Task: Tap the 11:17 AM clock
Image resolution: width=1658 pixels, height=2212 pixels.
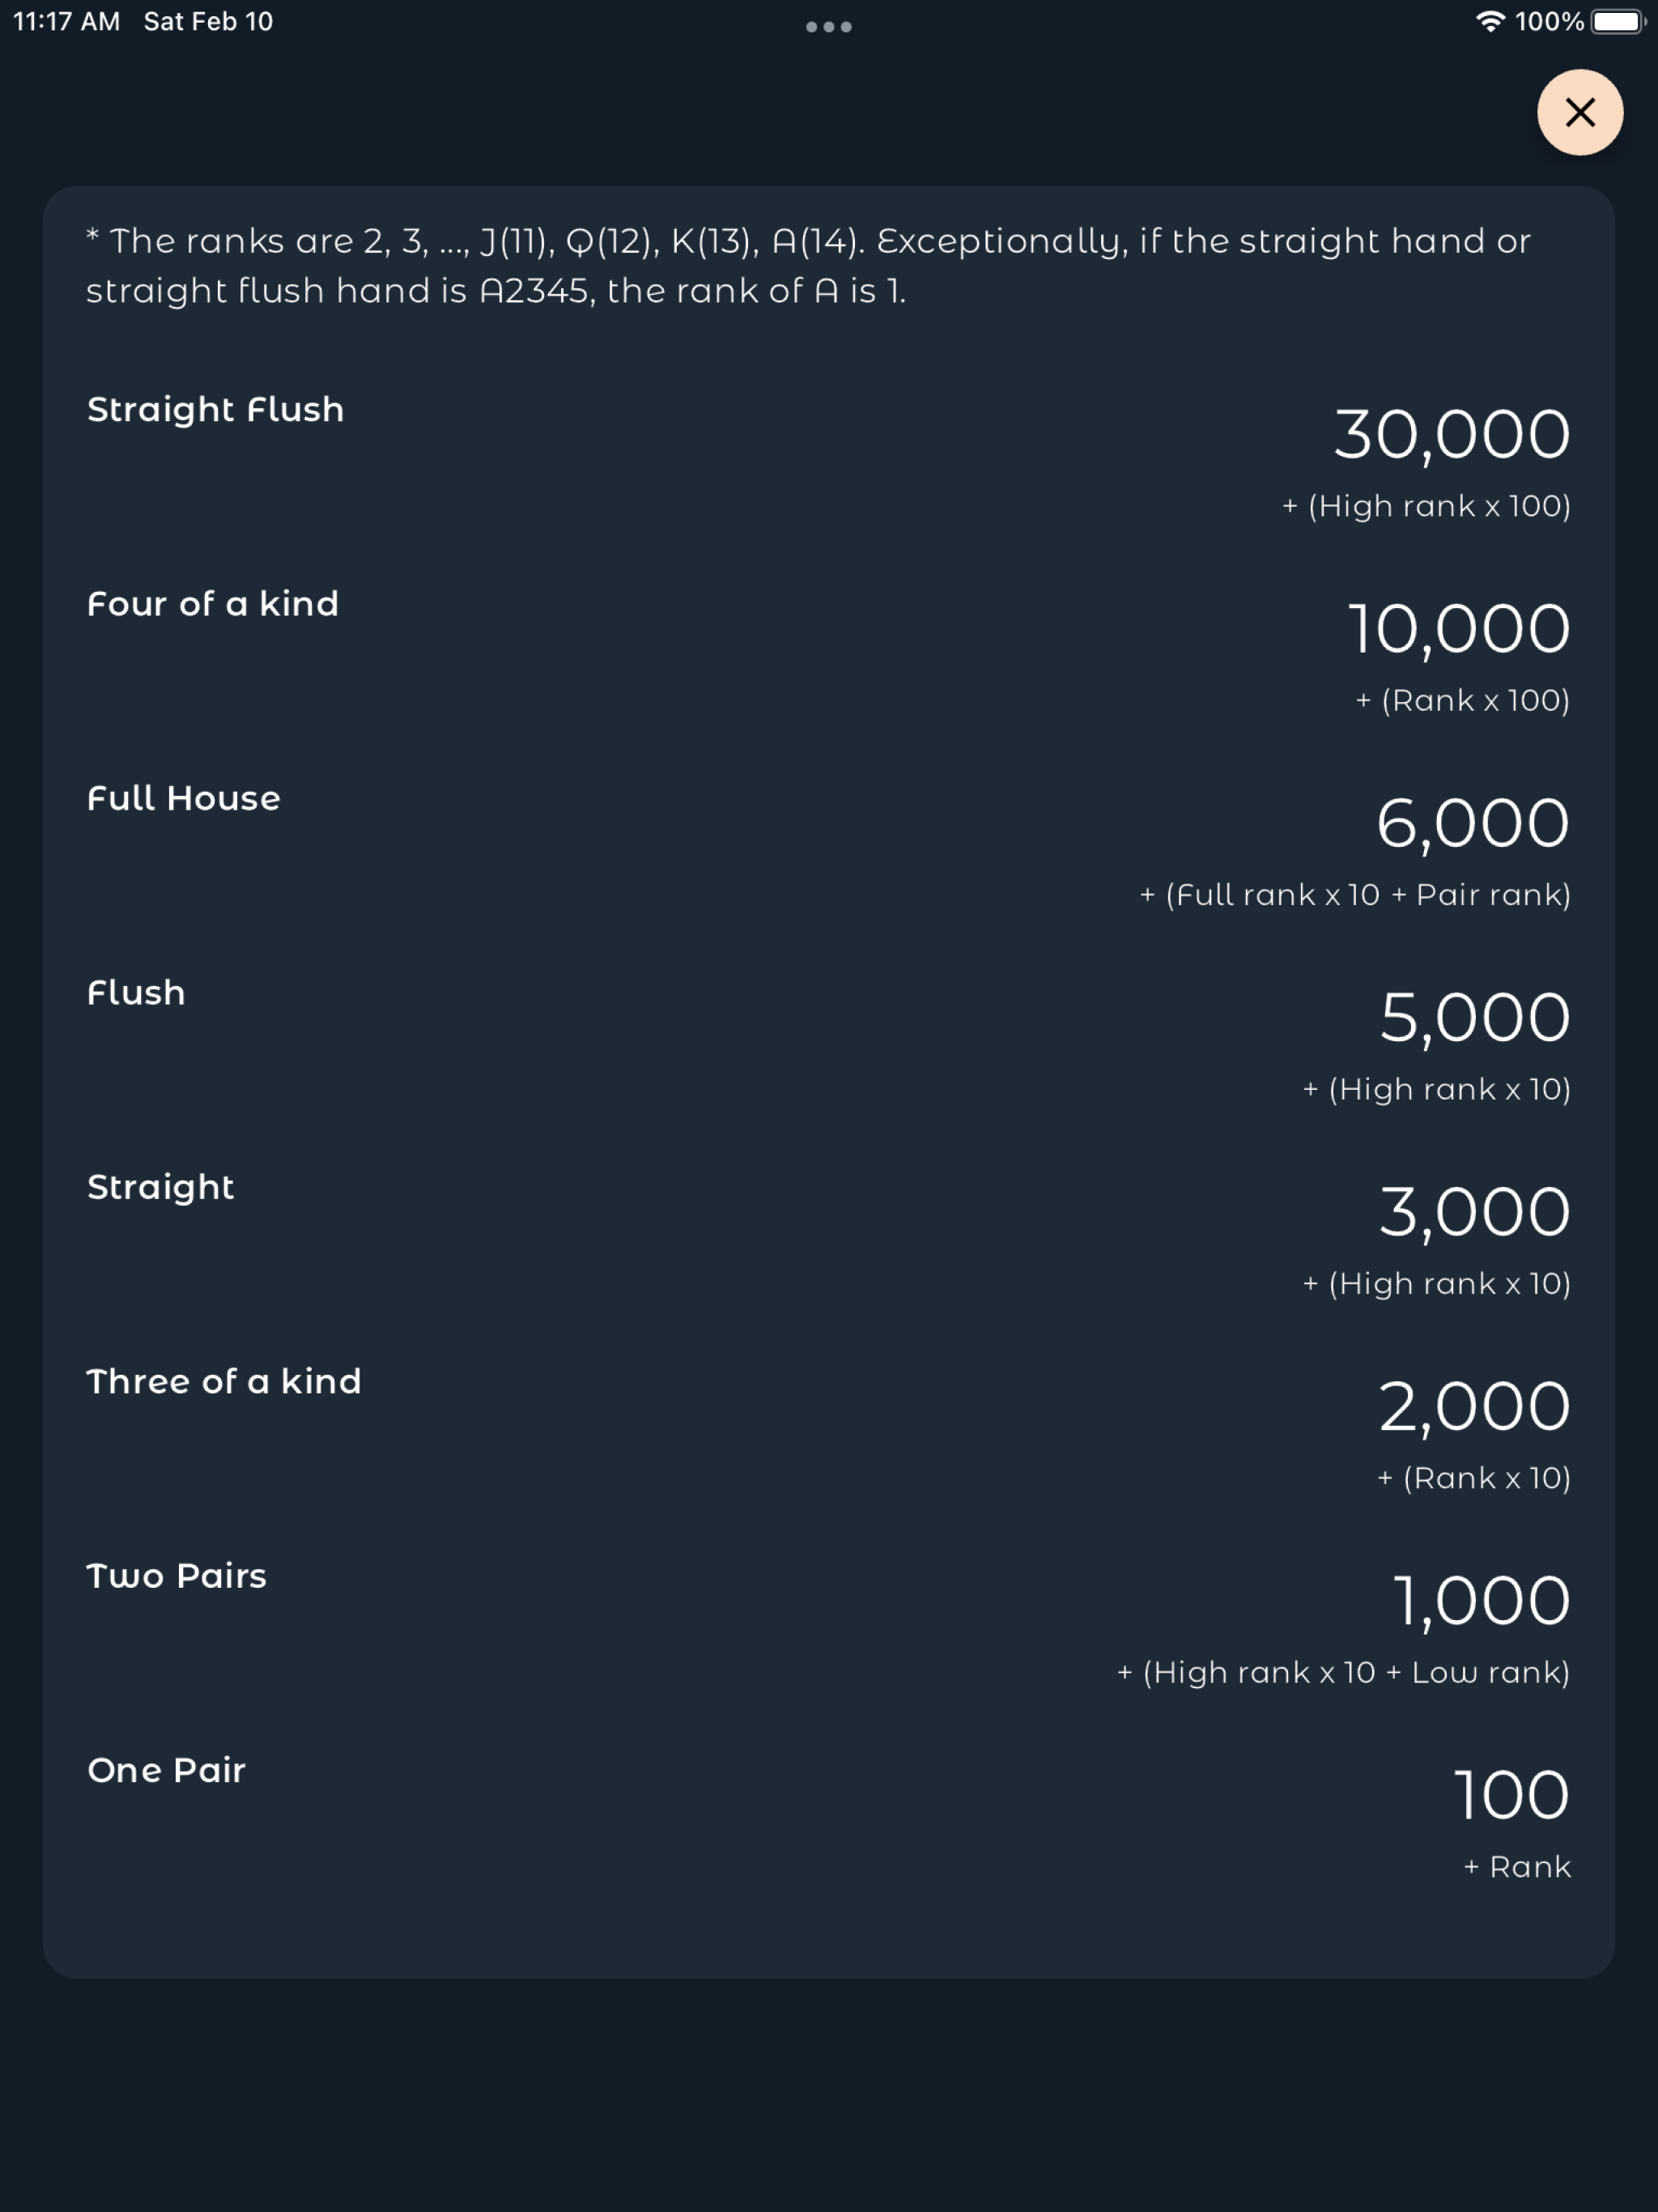Action: click(66, 22)
